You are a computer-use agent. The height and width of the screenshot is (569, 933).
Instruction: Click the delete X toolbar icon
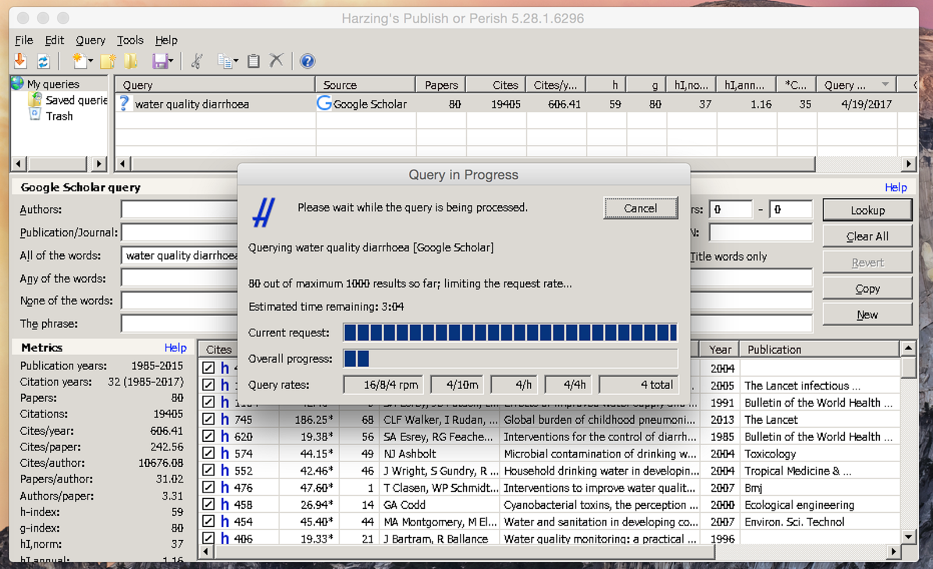point(276,60)
